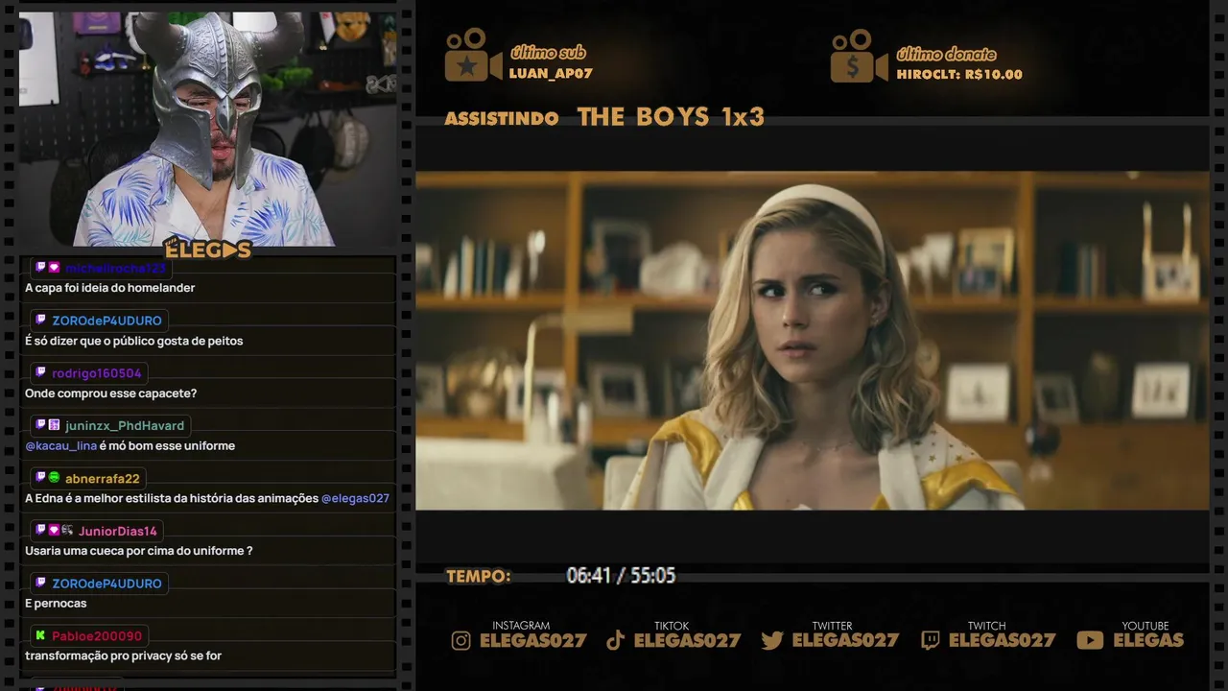Click the ELEGAS logo under webcam
1228x691 pixels.
pos(206,249)
